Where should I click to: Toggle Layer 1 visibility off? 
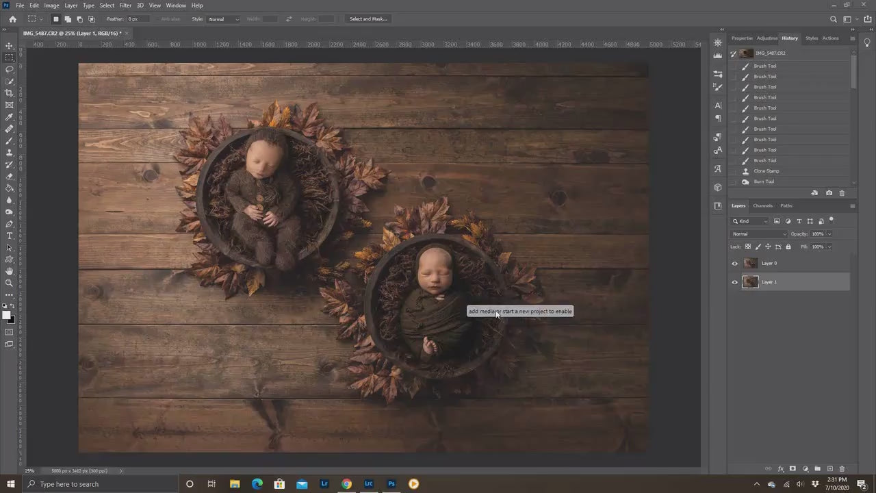point(734,281)
